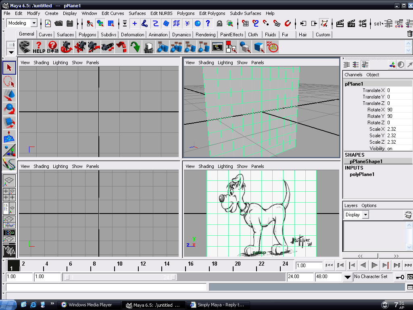Click the range slider right end handle
Screen dimensions: 413x310
(x=173, y=277)
